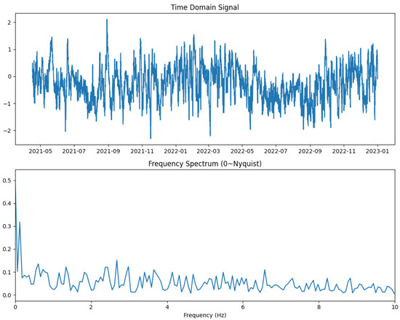Click the y-axis label '0.1' in spectrum plot

point(7,273)
